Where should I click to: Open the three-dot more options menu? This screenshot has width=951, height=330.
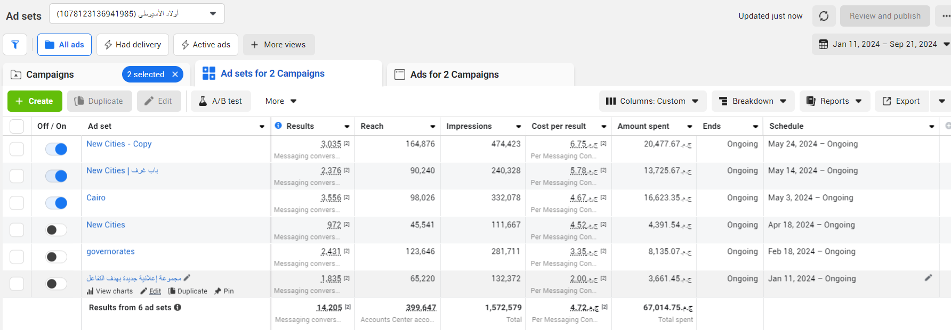coord(945,16)
